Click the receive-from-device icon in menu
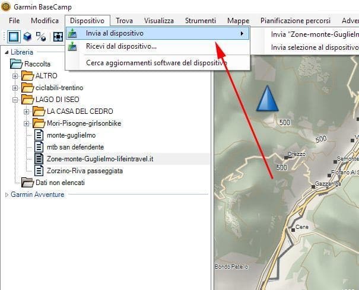Image resolution: width=359 pixels, height=290 pixels. [72, 46]
